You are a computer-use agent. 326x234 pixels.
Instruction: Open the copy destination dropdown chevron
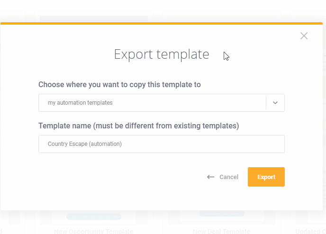275,103
